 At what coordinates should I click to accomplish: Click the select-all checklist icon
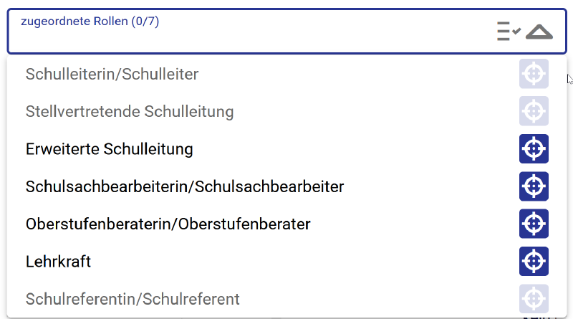(509, 32)
